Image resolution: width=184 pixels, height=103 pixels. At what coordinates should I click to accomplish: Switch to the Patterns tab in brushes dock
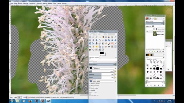(x=149, y=55)
